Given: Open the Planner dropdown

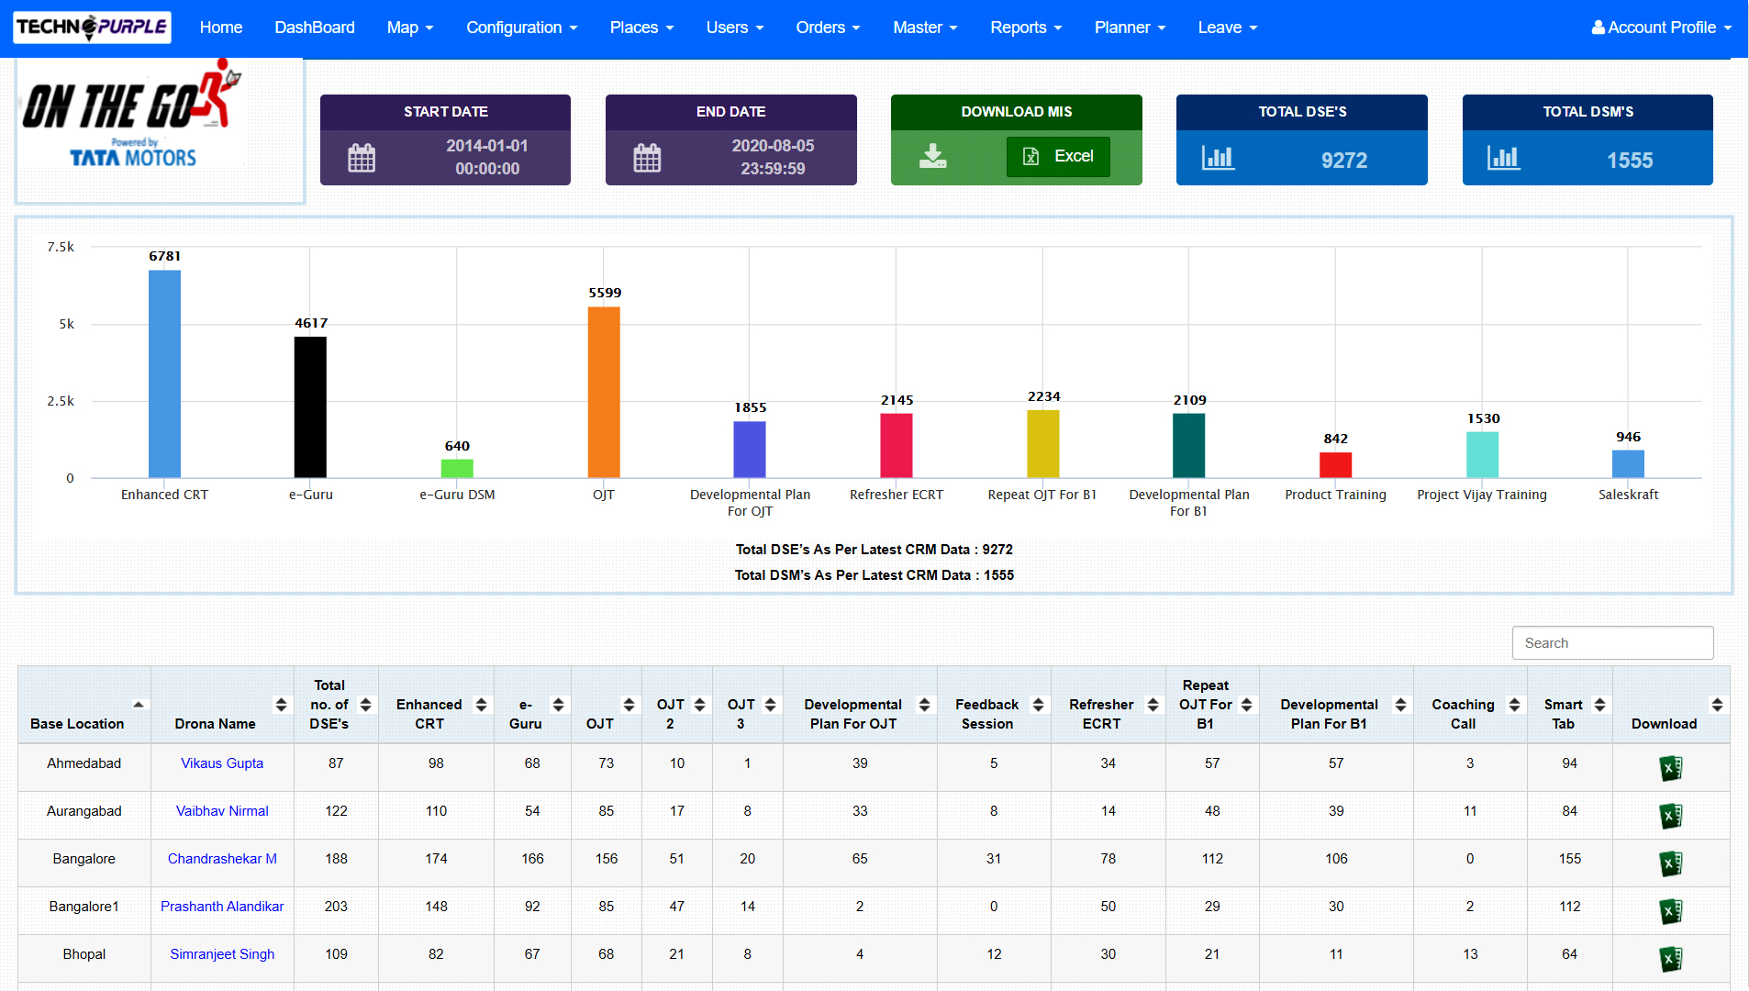Looking at the screenshot, I should (x=1130, y=28).
